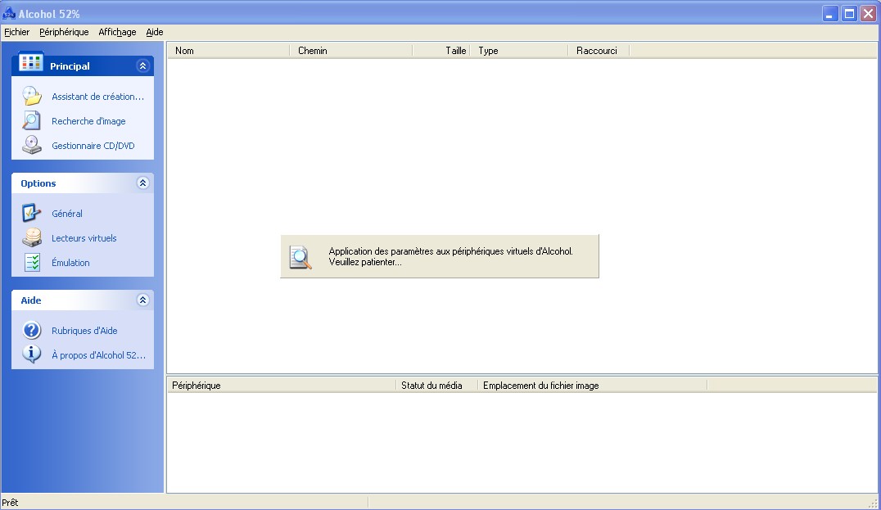Sort by the Nom column header
881x510 pixels.
(228, 51)
